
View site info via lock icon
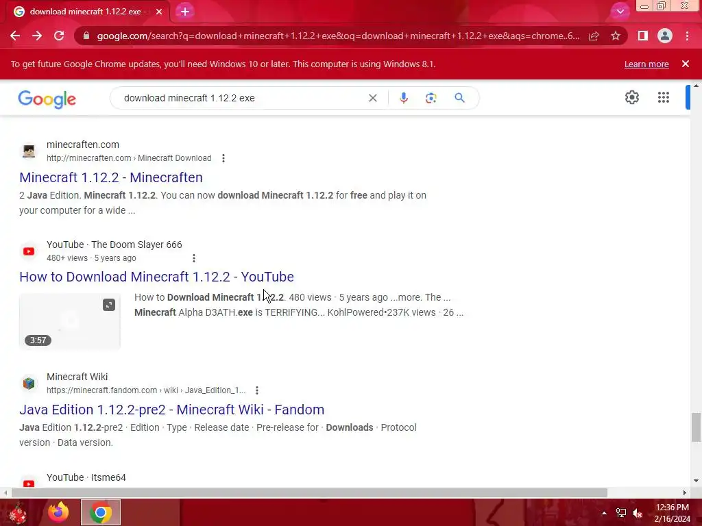(86, 36)
